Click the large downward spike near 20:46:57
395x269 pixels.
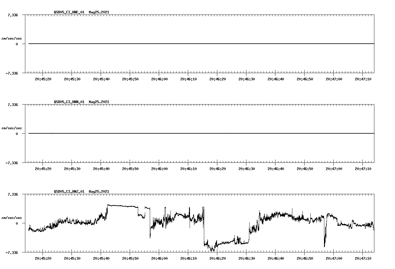(x=325, y=240)
